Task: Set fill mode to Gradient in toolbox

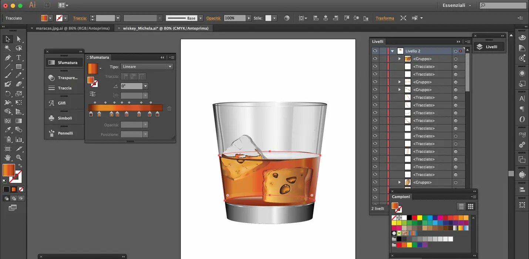Action: pos(14,189)
